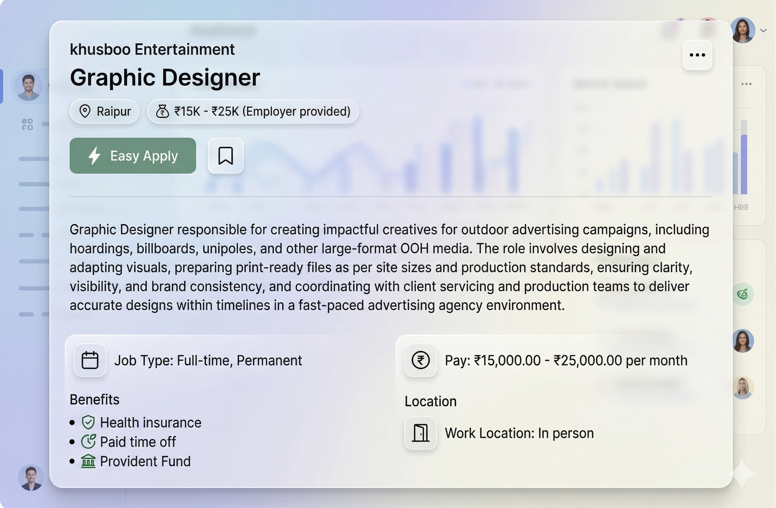The width and height of the screenshot is (776, 508).
Task: Open the three-dot more options menu
Action: click(697, 55)
